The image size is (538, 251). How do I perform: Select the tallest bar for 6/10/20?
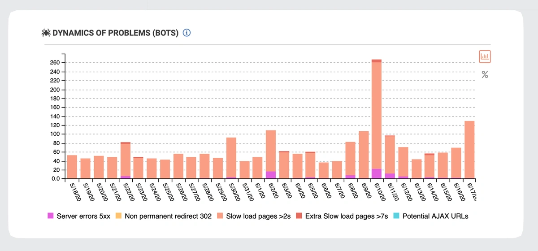click(377, 117)
